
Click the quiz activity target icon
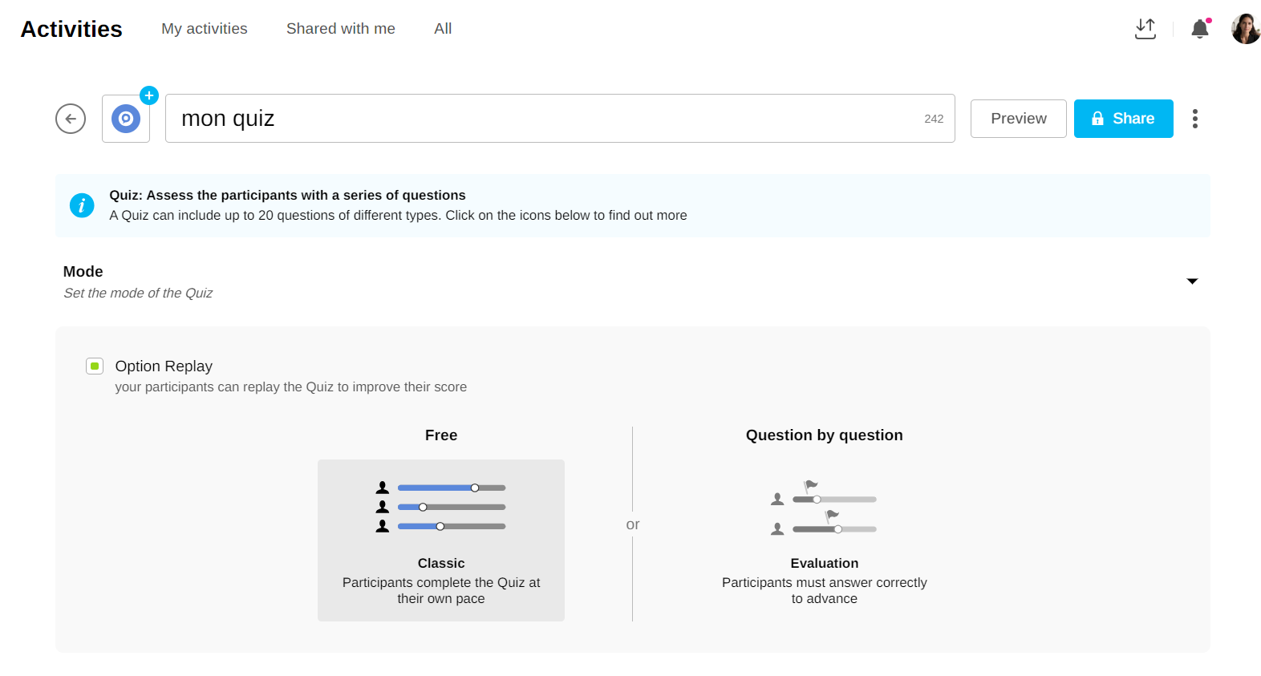[x=126, y=119]
